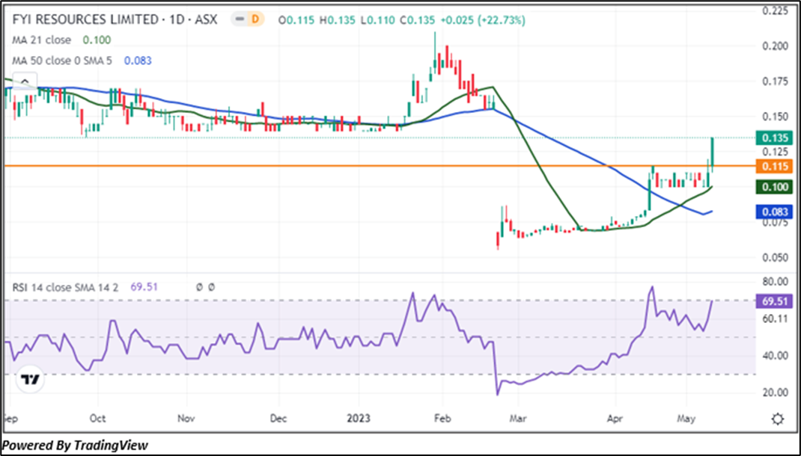Click the 0.175 price axis label
This screenshot has width=801, height=456.
point(776,81)
